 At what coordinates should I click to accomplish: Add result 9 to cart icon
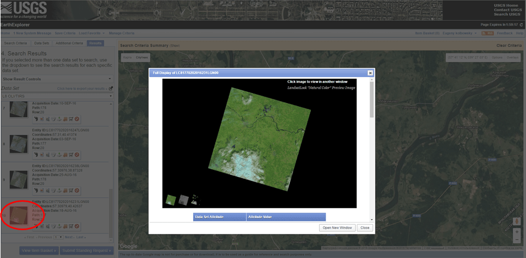point(71,191)
